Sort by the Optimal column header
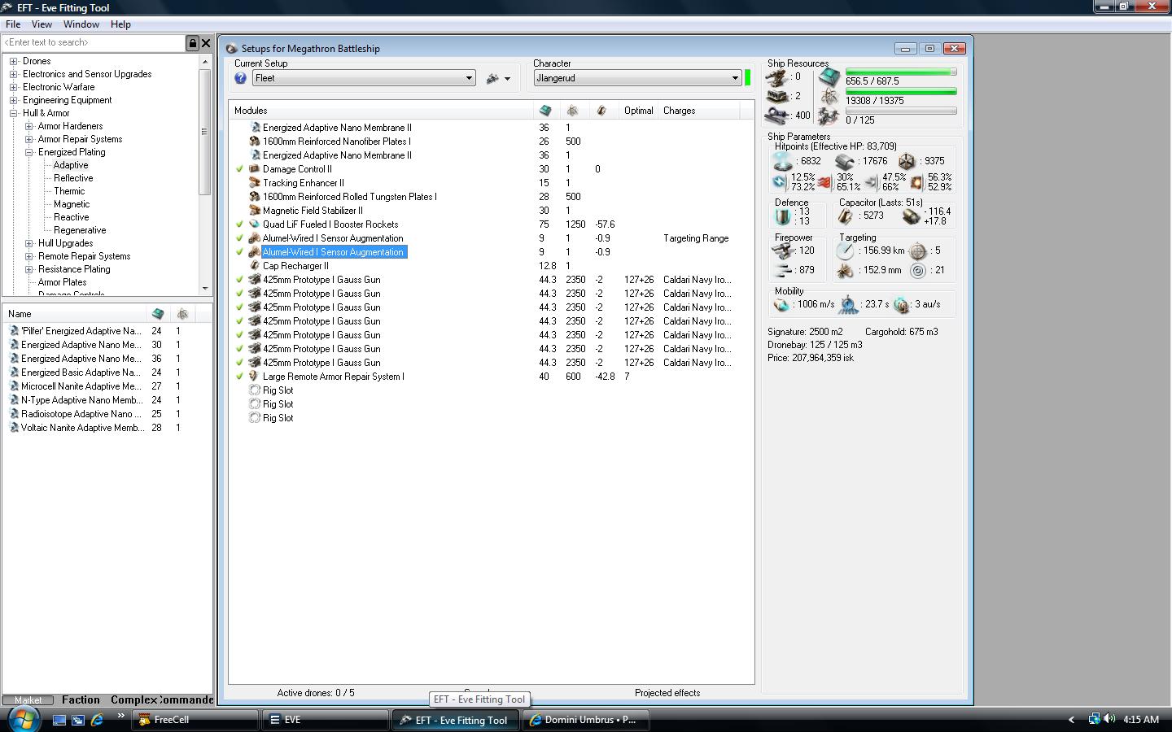 click(639, 111)
